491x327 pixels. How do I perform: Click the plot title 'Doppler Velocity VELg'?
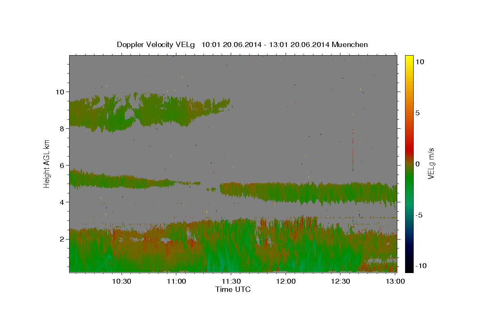click(x=156, y=45)
